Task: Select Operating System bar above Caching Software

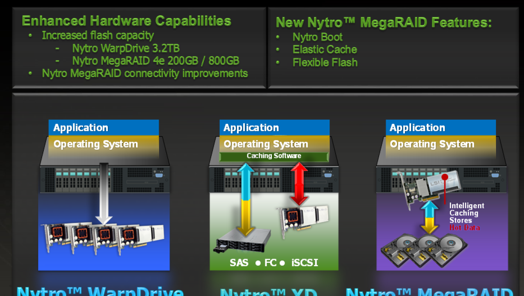Action: [x=274, y=144]
